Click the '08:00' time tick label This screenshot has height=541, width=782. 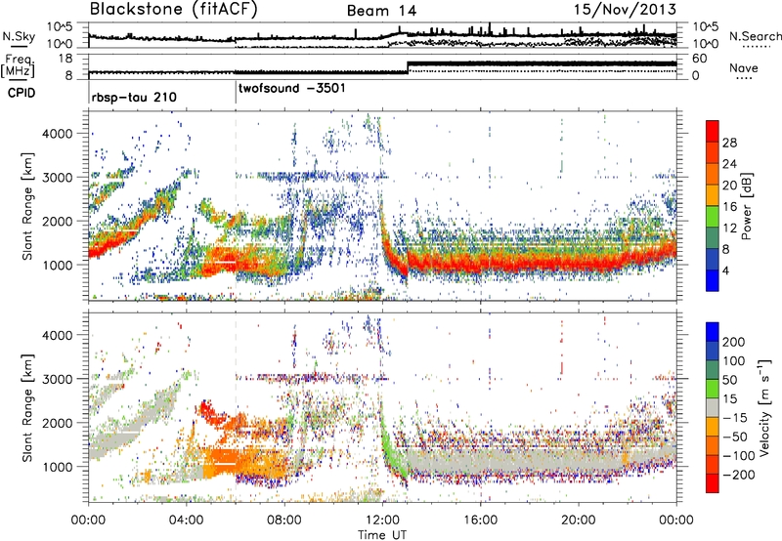[284, 520]
